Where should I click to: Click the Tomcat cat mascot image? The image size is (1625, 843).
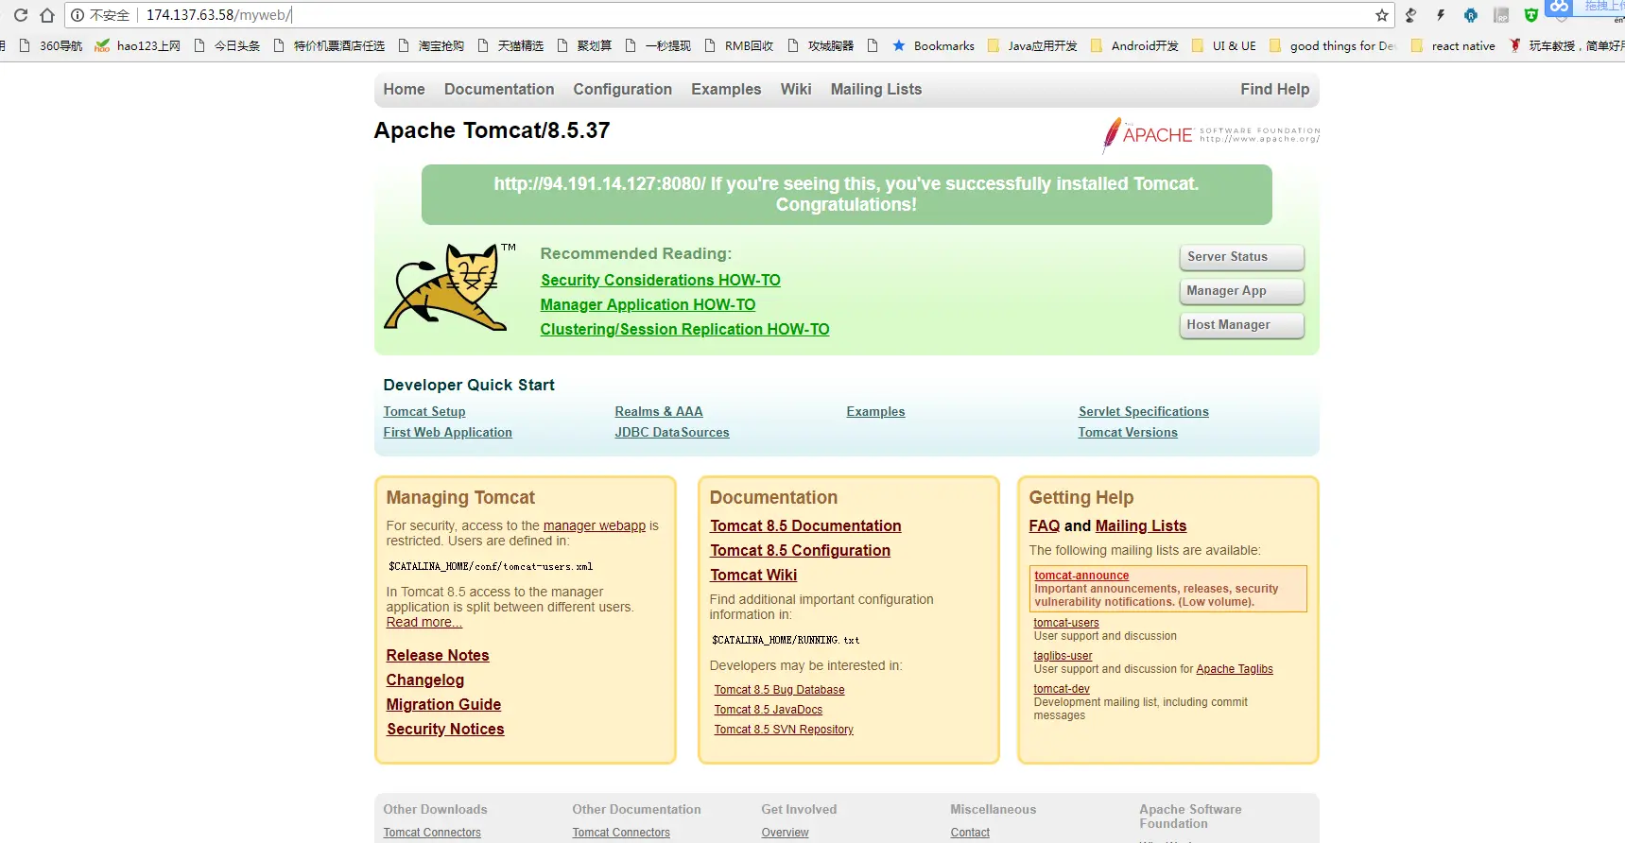(x=450, y=286)
